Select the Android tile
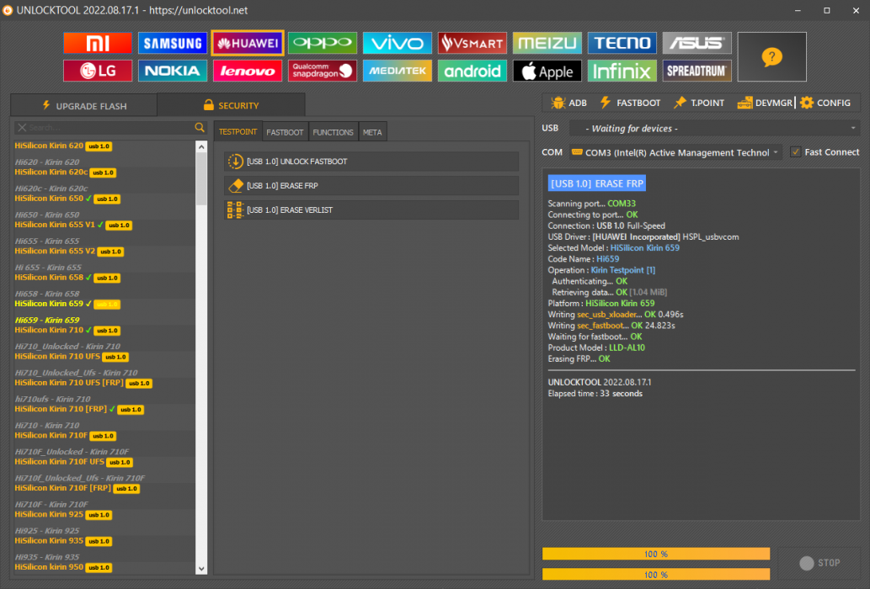 472,71
